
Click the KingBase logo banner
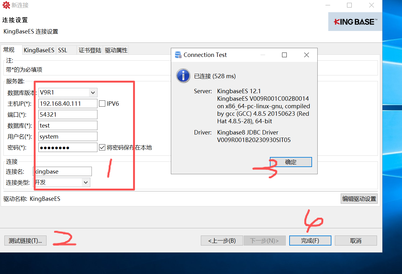coord(355,22)
